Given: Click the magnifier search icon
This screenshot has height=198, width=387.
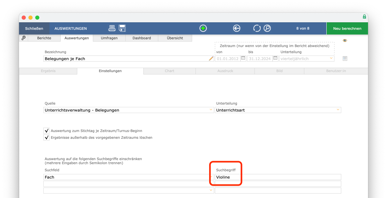Looking at the screenshot, I should [267, 28].
